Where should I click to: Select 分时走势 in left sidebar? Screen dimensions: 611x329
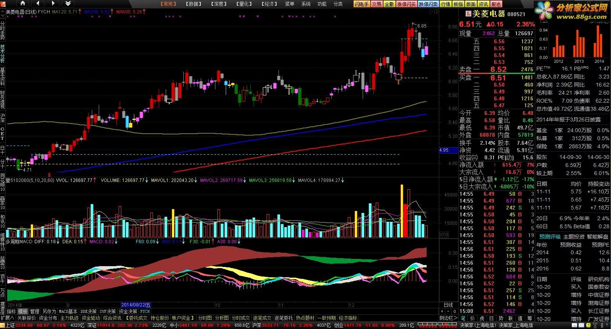3,31
